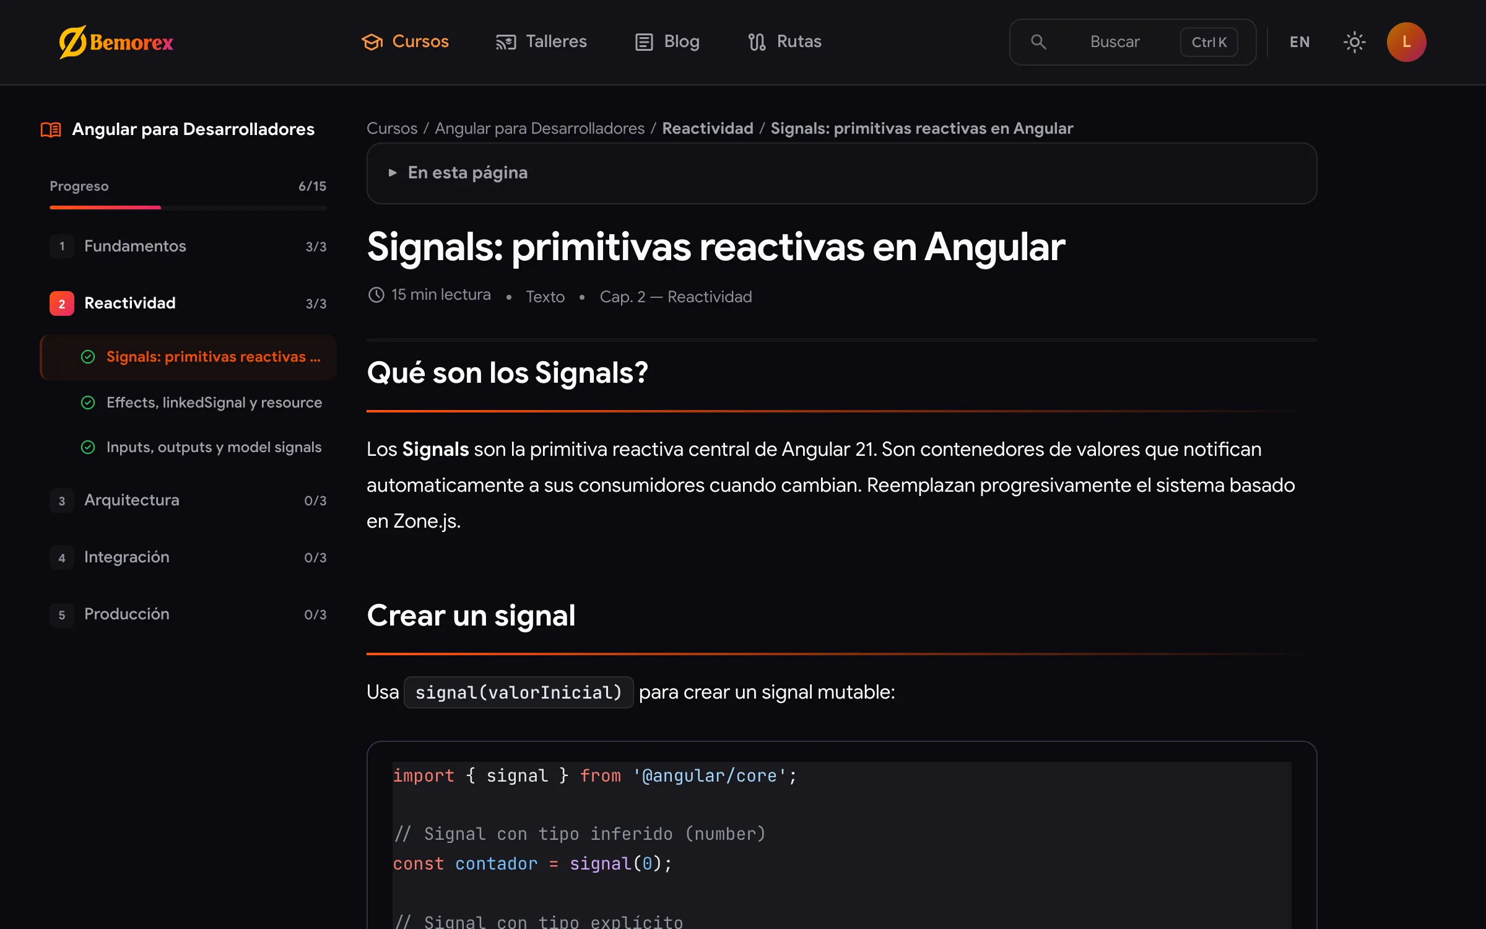Click the Ctrl K shortcut badge

point(1209,42)
